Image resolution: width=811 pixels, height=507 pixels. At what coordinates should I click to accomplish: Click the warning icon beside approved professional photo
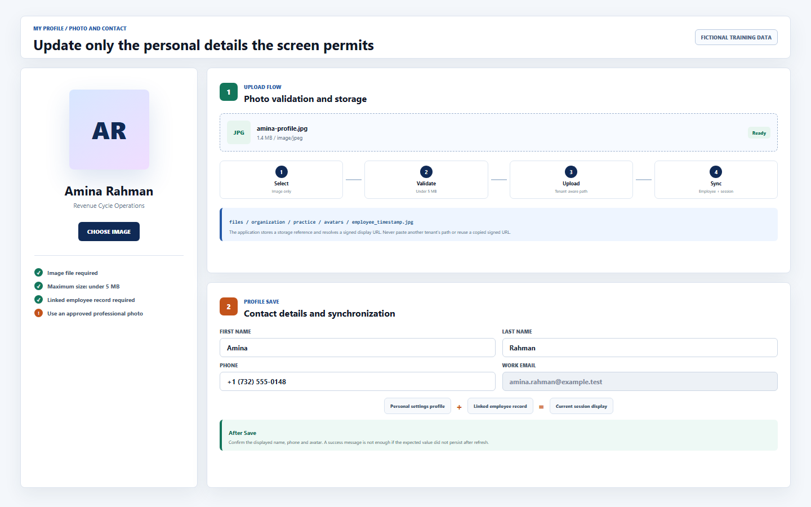coord(38,313)
